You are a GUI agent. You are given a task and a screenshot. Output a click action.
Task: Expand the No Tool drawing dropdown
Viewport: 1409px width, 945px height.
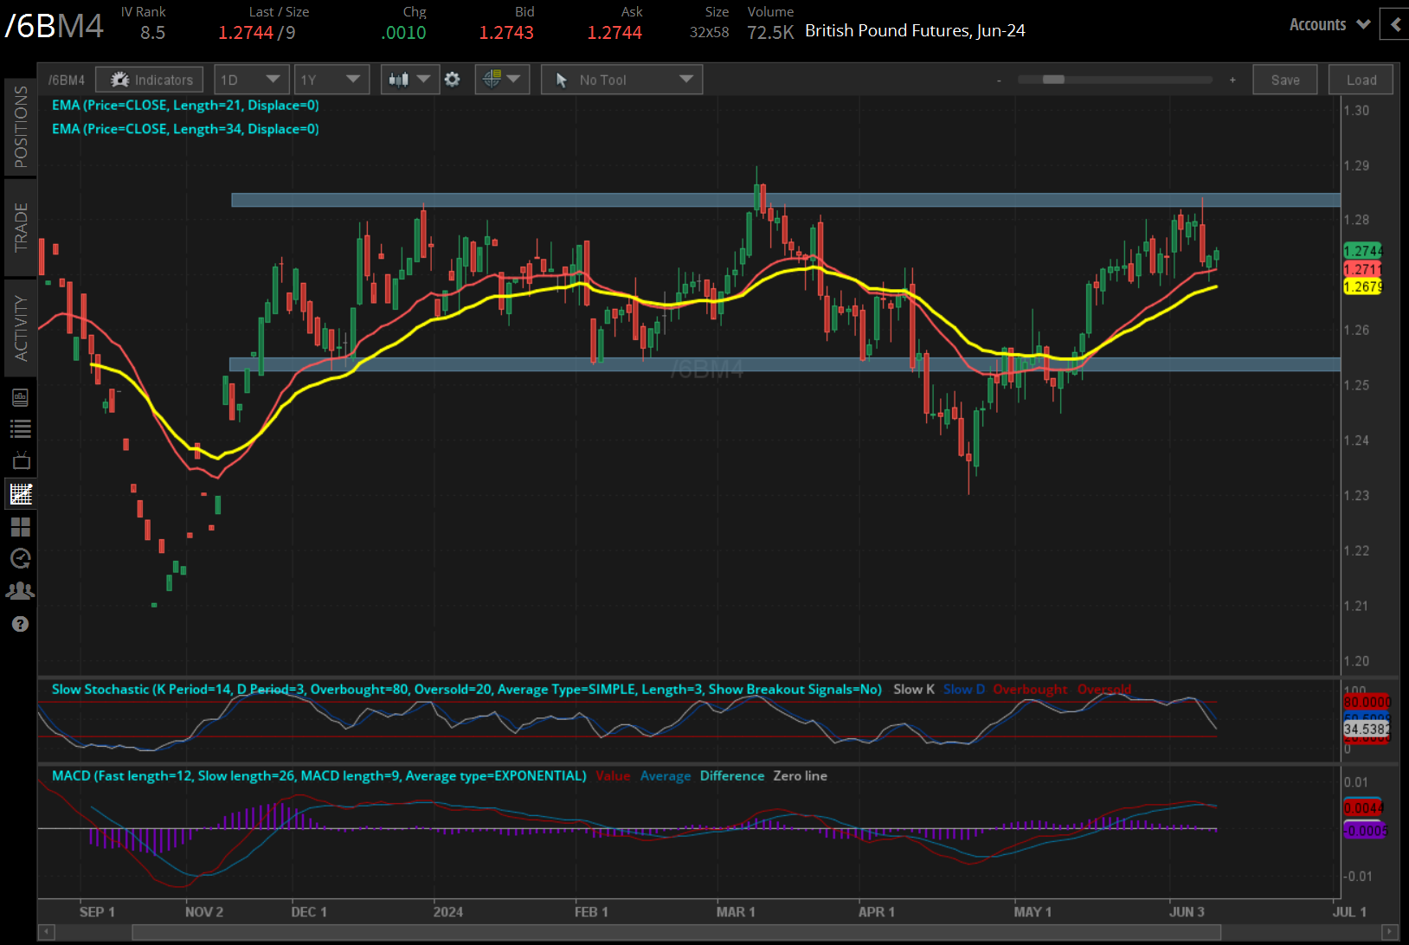point(621,80)
